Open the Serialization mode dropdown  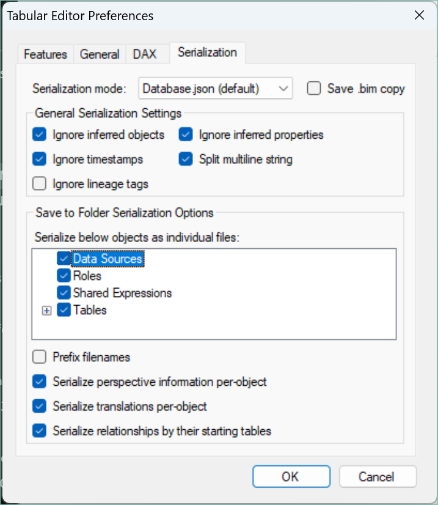[216, 89]
